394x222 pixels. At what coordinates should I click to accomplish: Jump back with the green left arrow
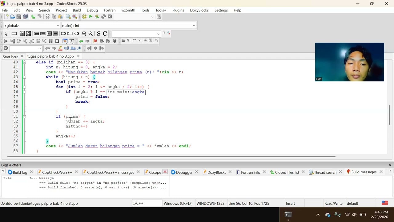[x=81, y=41]
